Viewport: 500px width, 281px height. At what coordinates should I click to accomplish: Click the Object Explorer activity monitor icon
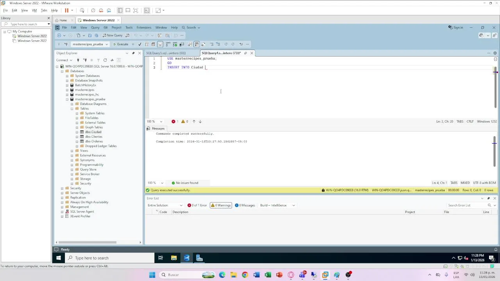(x=112, y=60)
